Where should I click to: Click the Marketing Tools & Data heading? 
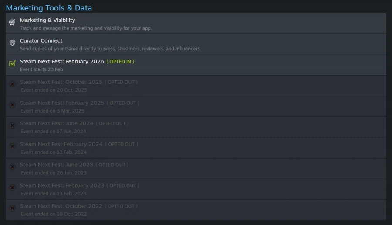pyautogui.click(x=49, y=8)
